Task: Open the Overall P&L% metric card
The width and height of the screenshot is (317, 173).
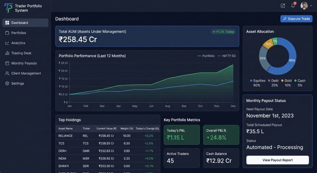Action: [221, 135]
